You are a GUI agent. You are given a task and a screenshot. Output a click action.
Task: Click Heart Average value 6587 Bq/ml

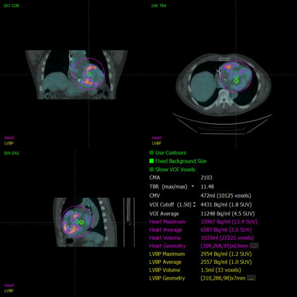tap(226, 230)
